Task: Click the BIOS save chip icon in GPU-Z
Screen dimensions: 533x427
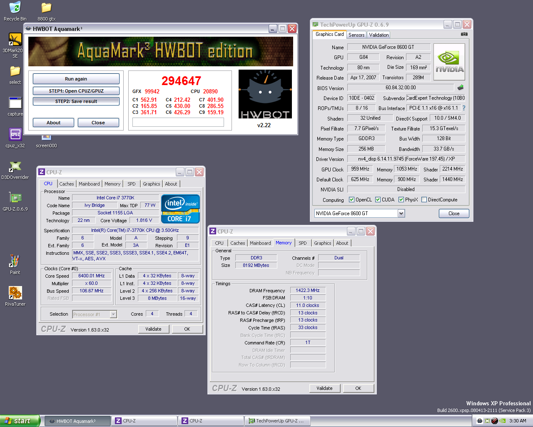Action: [x=461, y=88]
